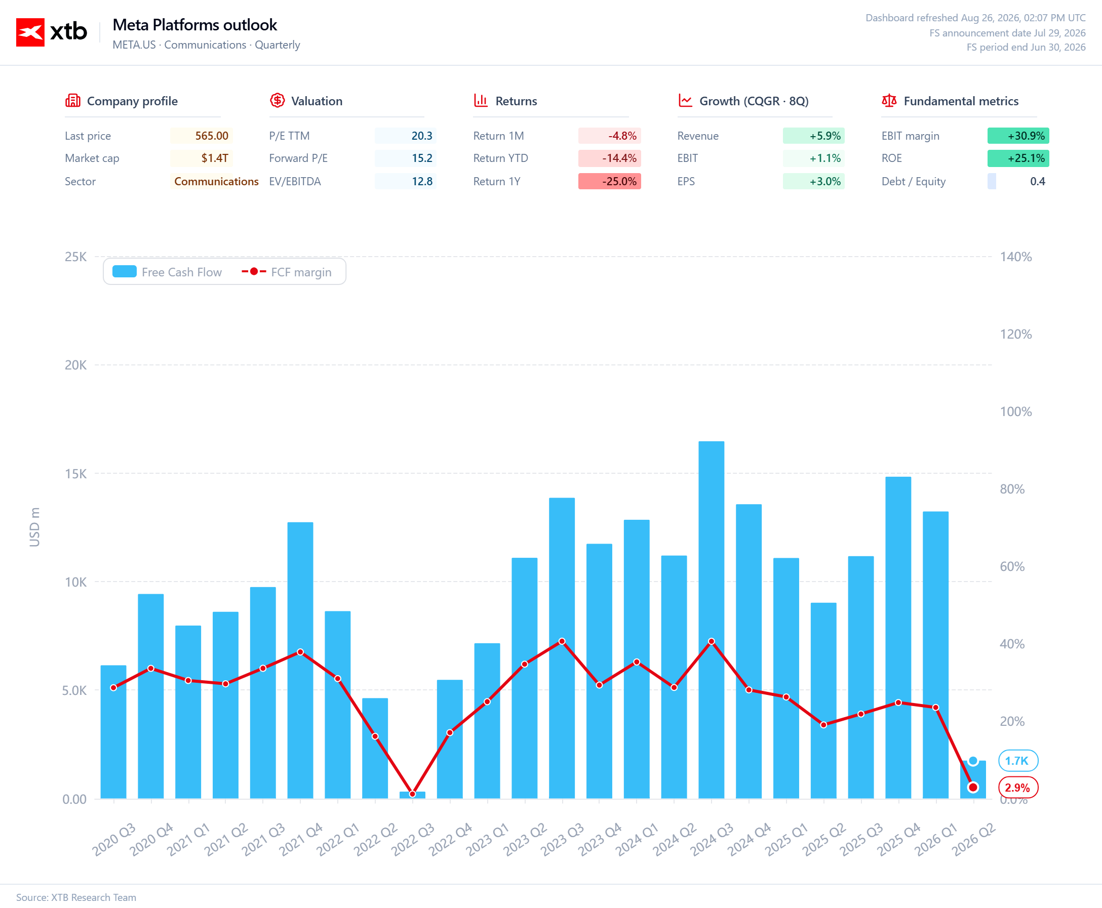The image size is (1102, 908).
Task: Click the Company profile building icon
Action: click(x=73, y=100)
